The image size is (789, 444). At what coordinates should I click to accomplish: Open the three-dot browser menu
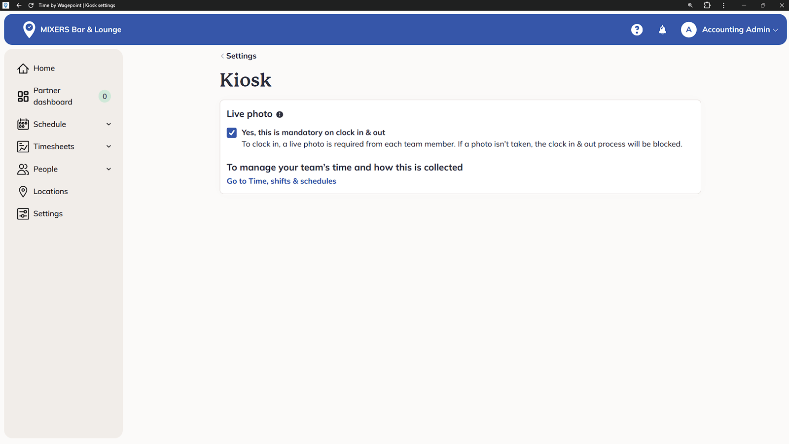(x=723, y=5)
